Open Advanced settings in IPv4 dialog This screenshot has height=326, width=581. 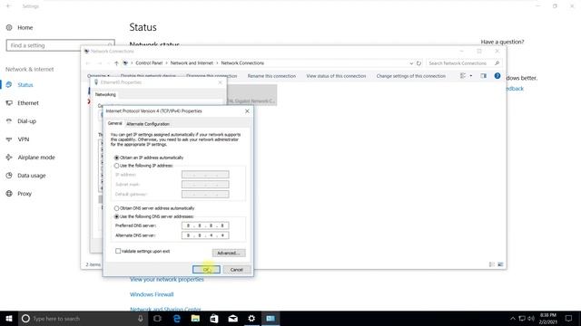tap(229, 253)
